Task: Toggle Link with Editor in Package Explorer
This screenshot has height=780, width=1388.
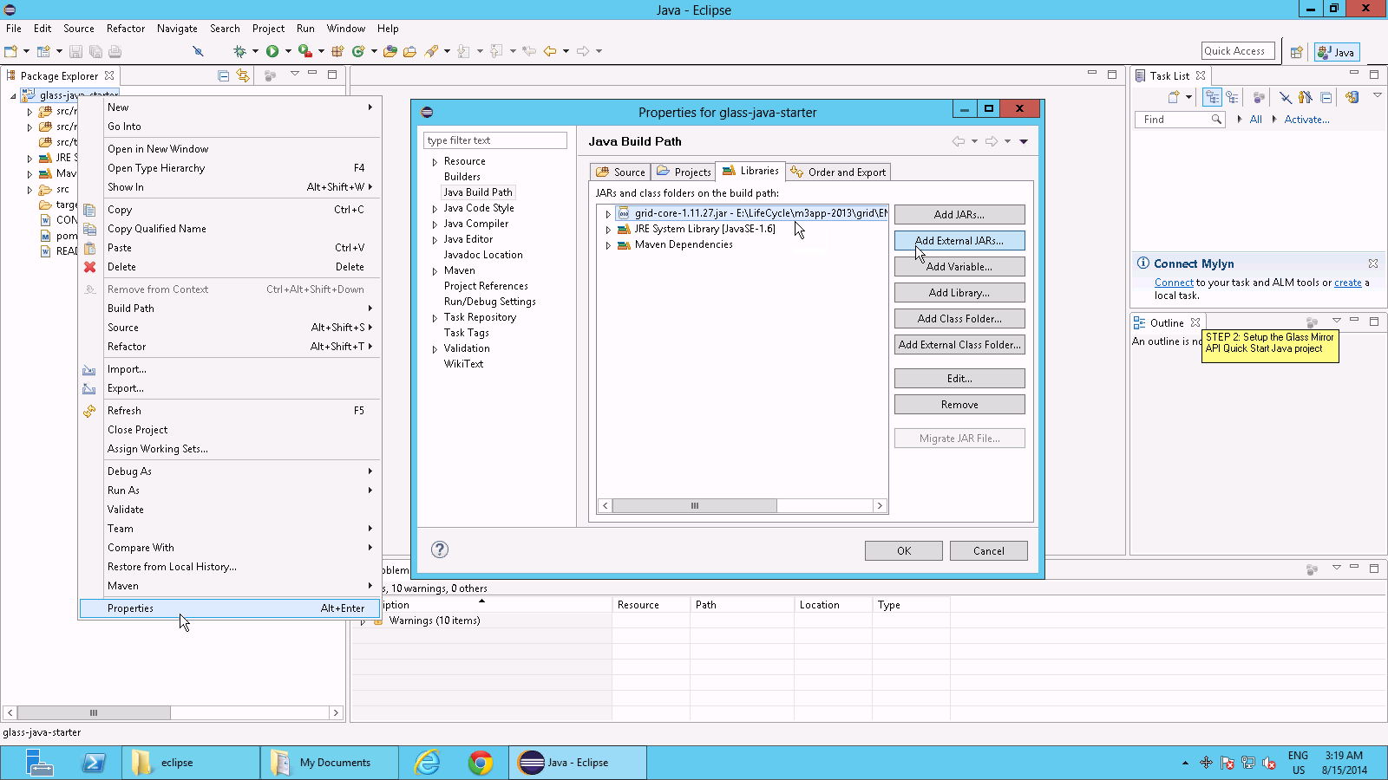Action: point(243,76)
